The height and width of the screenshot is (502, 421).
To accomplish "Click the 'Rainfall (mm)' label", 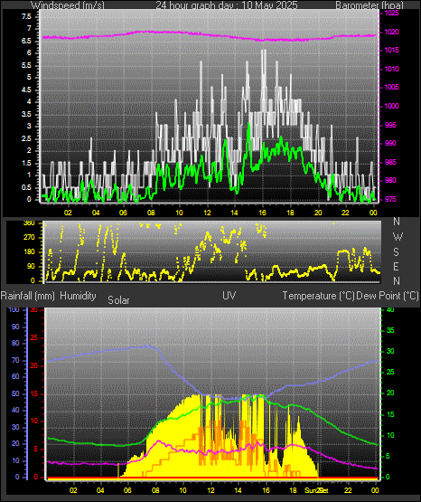I will [x=28, y=296].
